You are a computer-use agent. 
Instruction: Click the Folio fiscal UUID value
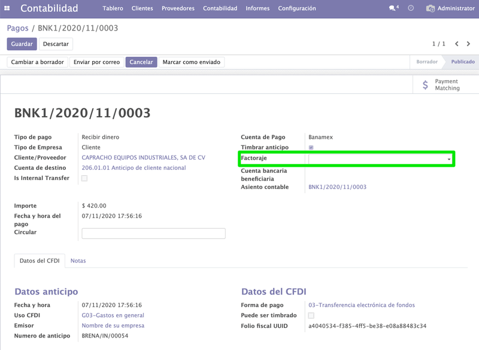pyautogui.click(x=368, y=326)
